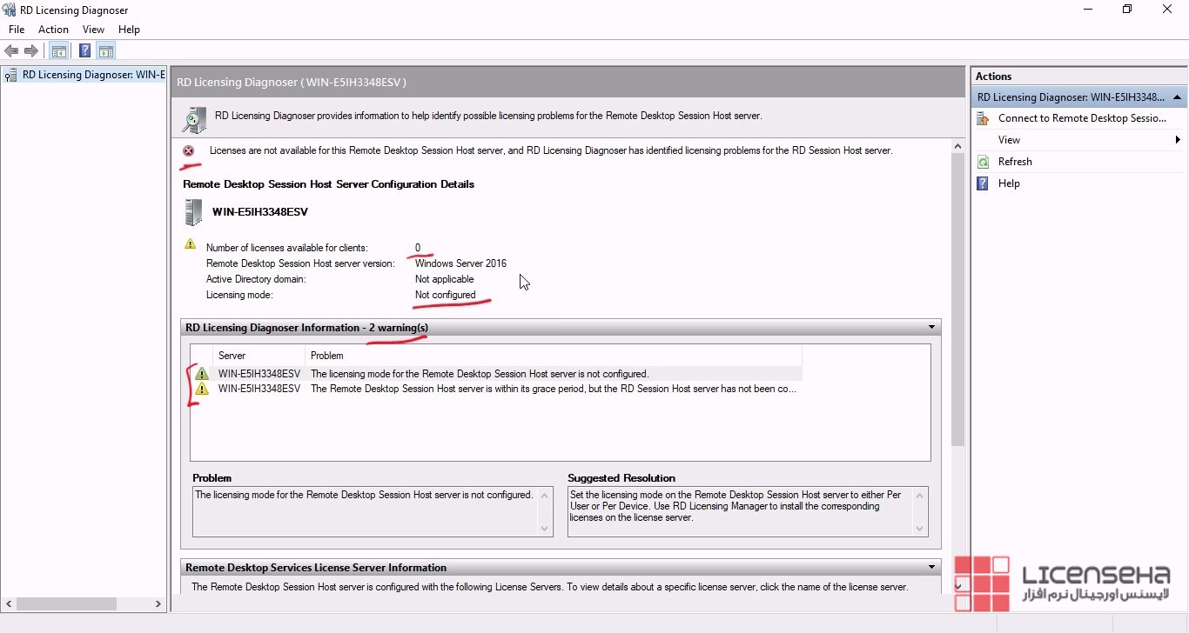The image size is (1189, 633).
Task: Click the Problem column header
Action: pyautogui.click(x=327, y=356)
